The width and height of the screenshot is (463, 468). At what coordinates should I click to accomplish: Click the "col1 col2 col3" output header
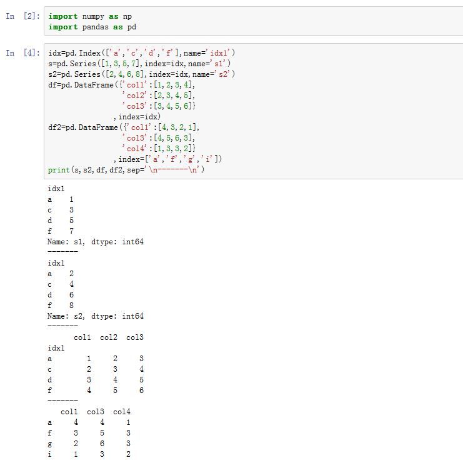tap(109, 337)
